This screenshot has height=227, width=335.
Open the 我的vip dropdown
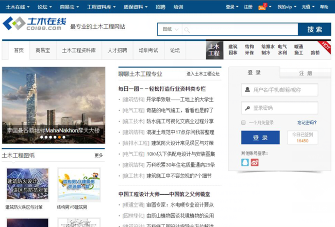pyautogui.click(x=287, y=7)
